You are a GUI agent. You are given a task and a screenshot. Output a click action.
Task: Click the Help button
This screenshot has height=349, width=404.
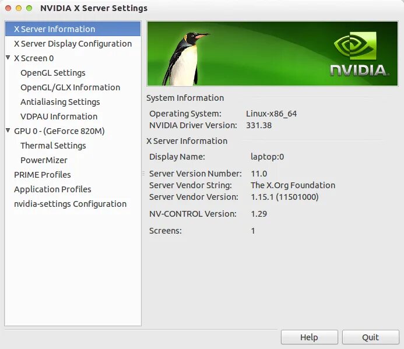[x=309, y=337]
